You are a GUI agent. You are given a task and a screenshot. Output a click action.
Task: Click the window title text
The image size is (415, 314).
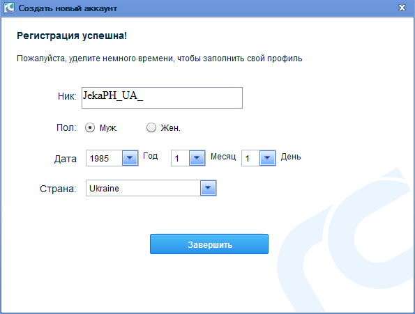pyautogui.click(x=68, y=8)
